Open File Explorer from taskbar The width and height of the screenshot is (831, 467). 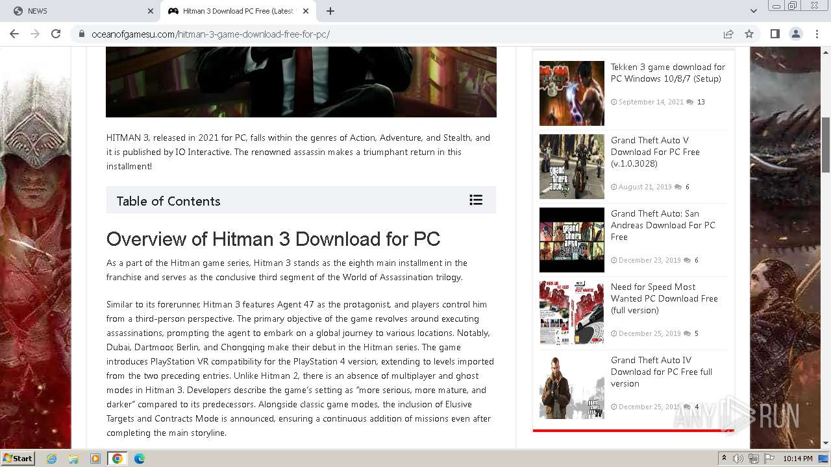[73, 459]
